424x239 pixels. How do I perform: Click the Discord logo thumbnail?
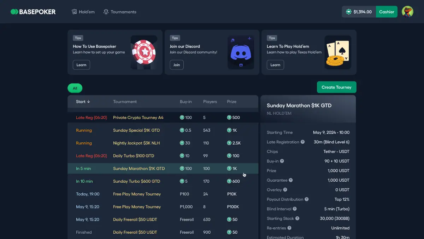coord(241,52)
